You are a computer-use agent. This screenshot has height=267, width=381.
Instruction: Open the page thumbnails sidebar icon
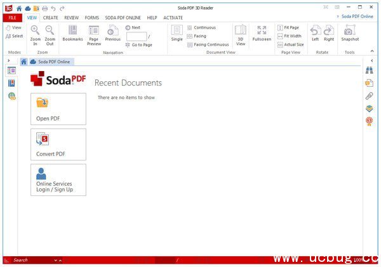[11, 70]
